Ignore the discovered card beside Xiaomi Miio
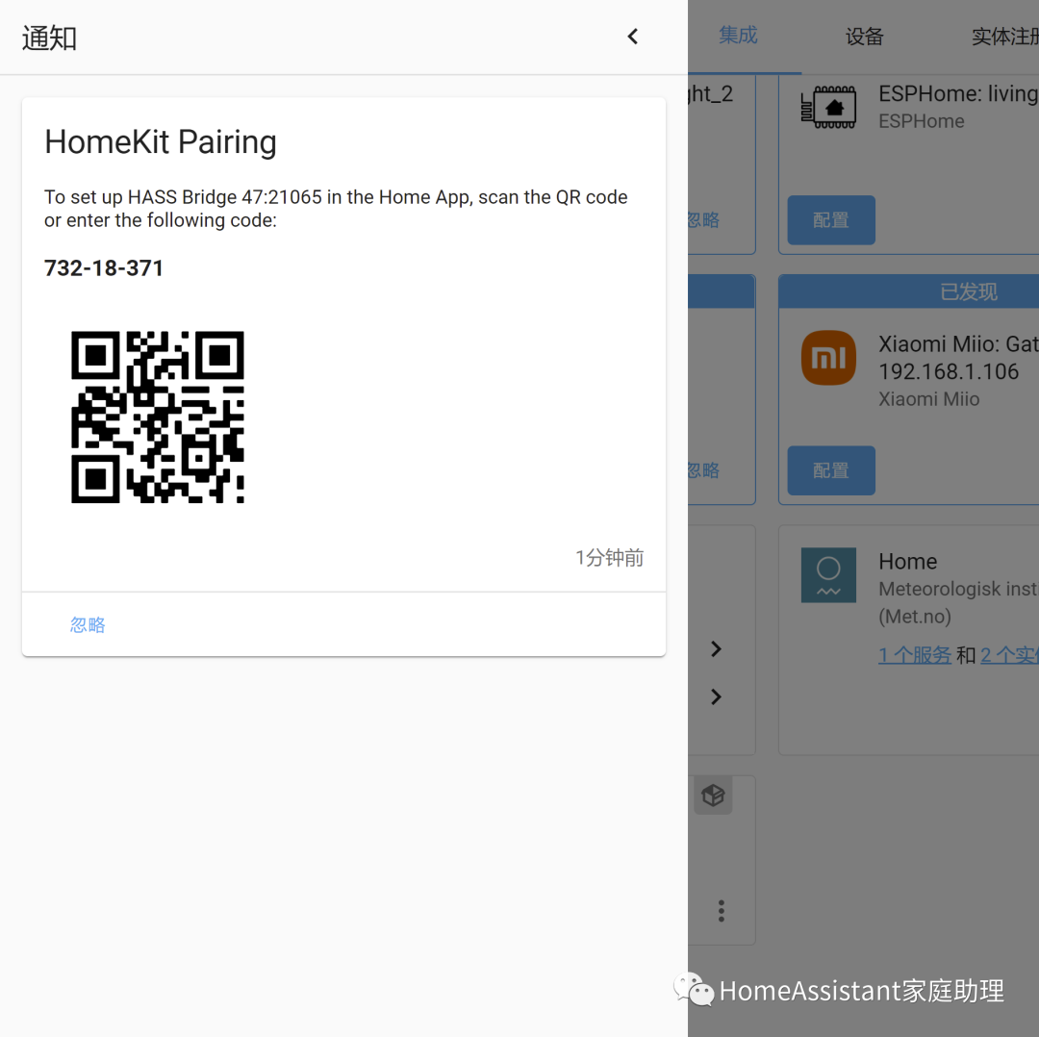1039x1037 pixels. tap(703, 470)
